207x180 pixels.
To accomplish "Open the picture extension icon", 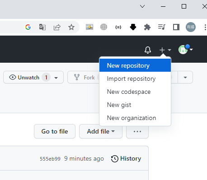I will (x=89, y=27).
